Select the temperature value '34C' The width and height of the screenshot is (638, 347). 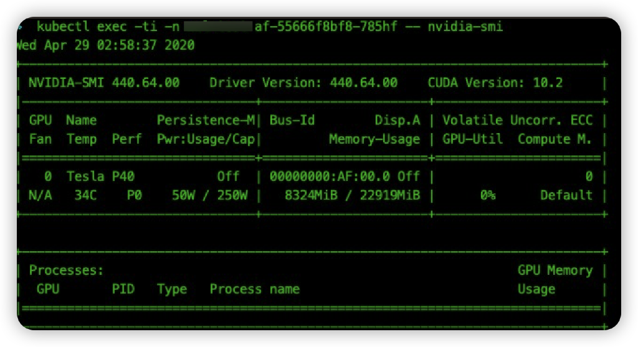85,195
